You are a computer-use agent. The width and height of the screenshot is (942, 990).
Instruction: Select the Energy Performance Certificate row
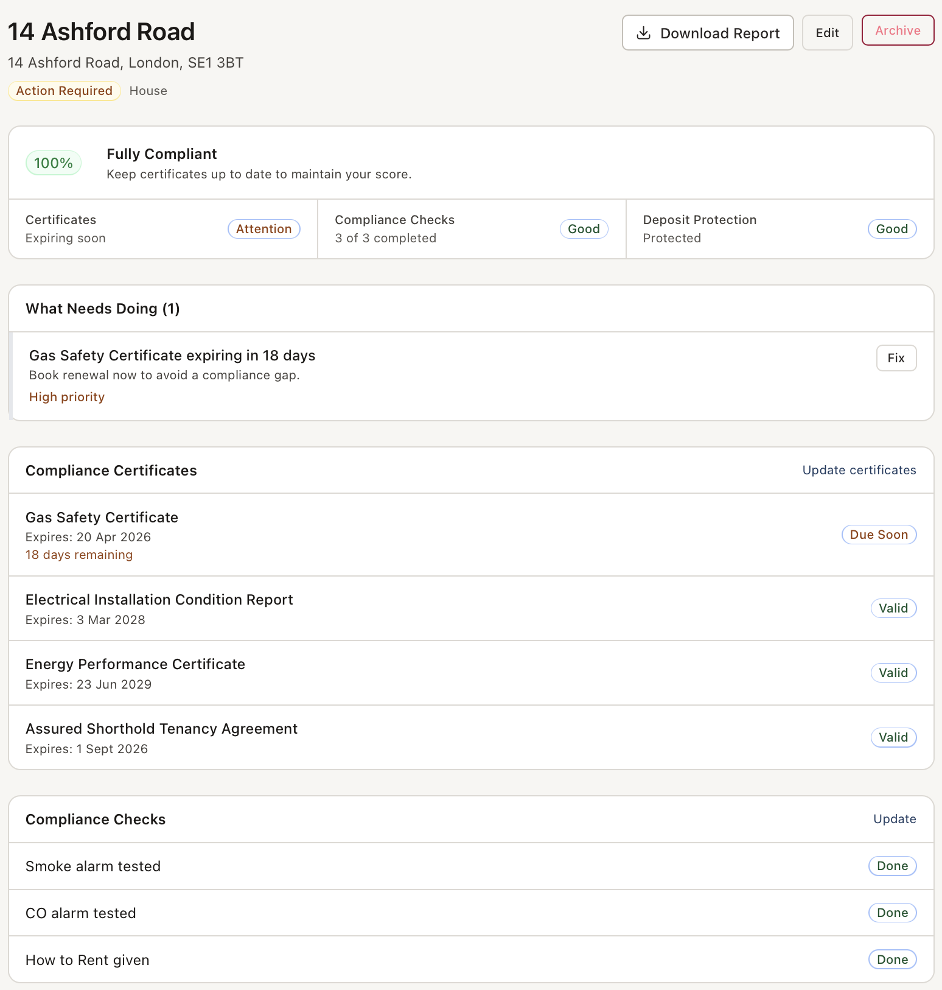pyautogui.click(x=135, y=664)
